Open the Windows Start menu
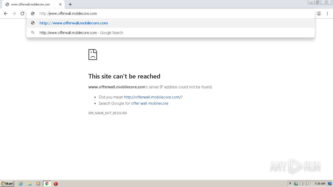This screenshot has width=333, height=187. point(7,184)
